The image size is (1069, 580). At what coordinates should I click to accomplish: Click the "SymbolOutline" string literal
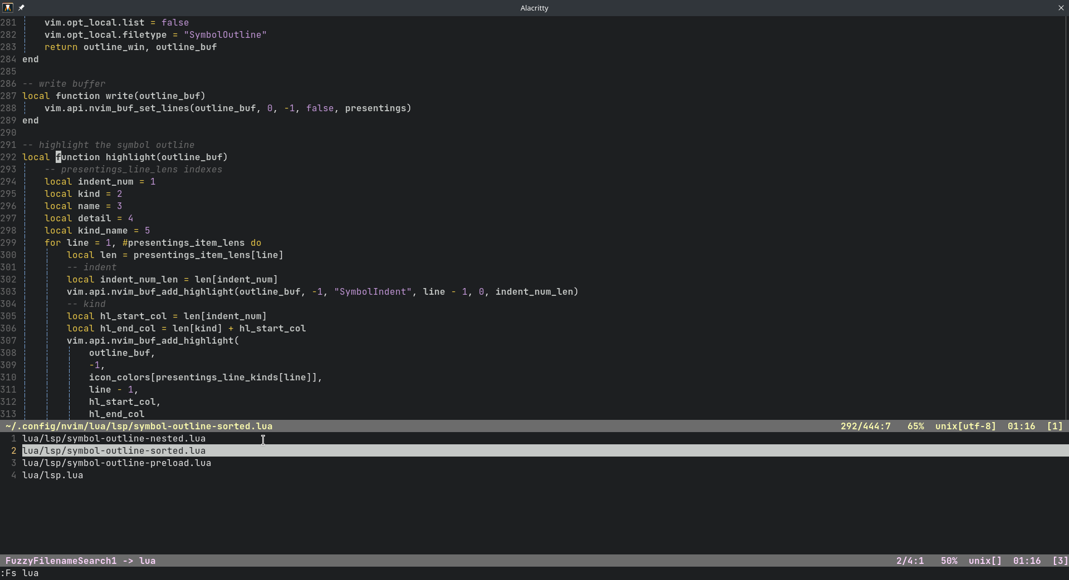225,35
